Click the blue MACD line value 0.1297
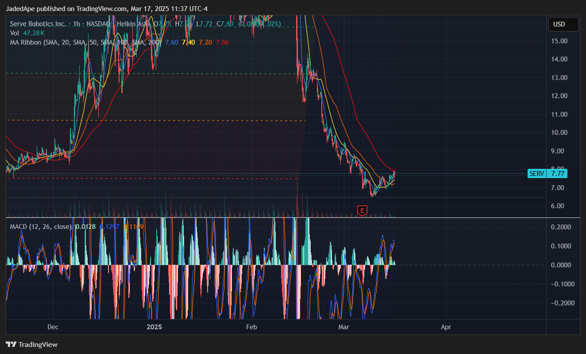 [x=109, y=227]
